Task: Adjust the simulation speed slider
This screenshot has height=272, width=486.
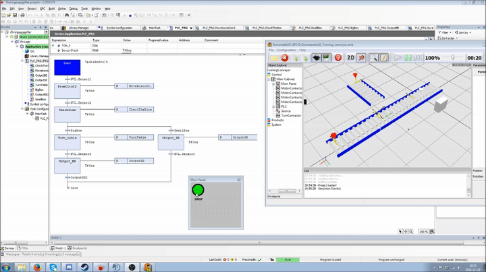Action: 454,58
